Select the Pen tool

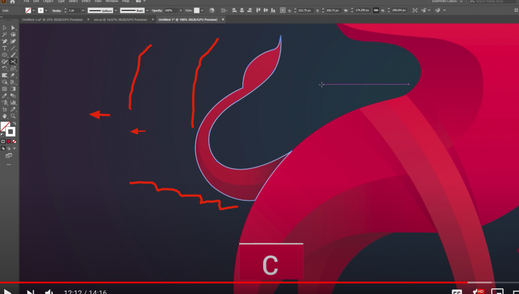[x=5, y=41]
